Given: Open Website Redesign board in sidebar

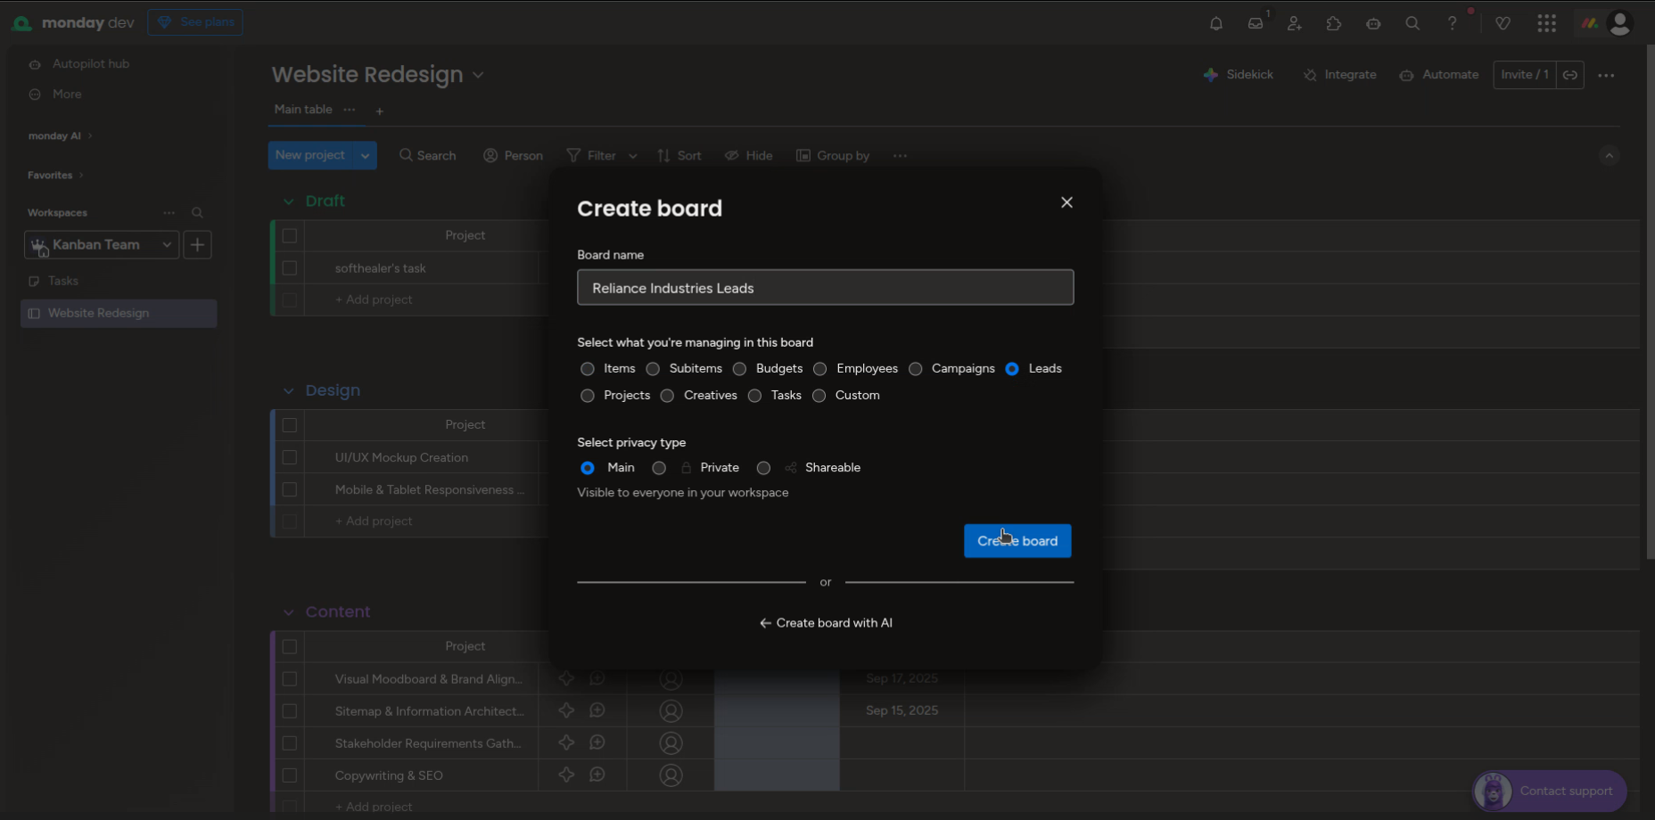Looking at the screenshot, I should [x=119, y=314].
